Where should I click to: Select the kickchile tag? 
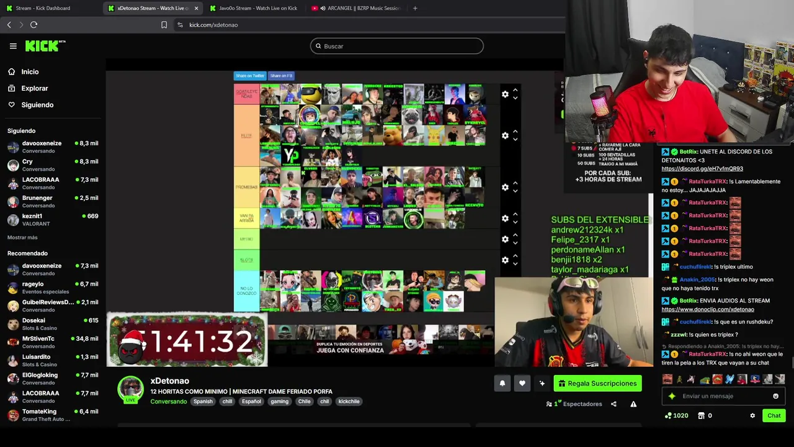(349, 402)
